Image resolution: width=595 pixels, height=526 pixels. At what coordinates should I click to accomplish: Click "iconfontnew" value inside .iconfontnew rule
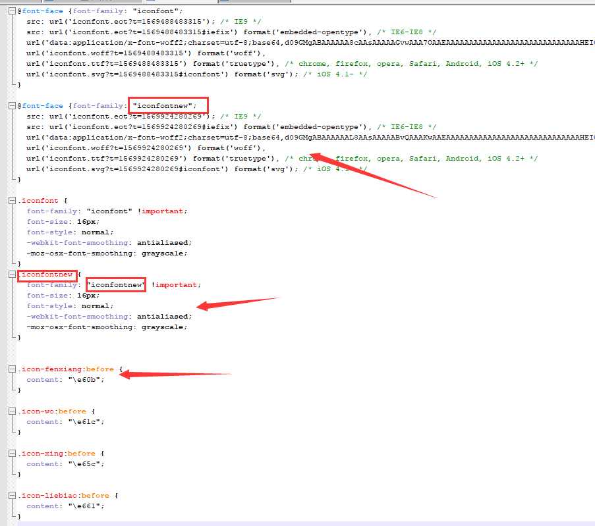pyautogui.click(x=116, y=285)
